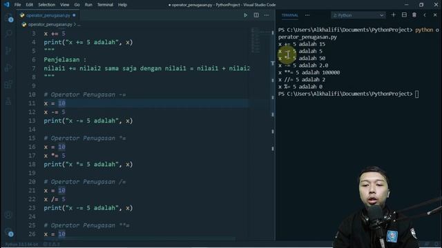Screen dimensions: 442x248
Task: Create a new terminal with plus icon
Action: coord(394,15)
